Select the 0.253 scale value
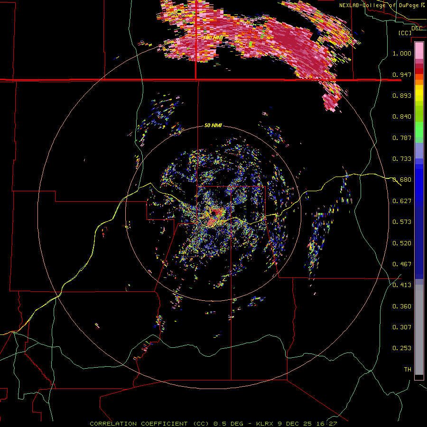This screenshot has height=427, width=427. pos(402,348)
